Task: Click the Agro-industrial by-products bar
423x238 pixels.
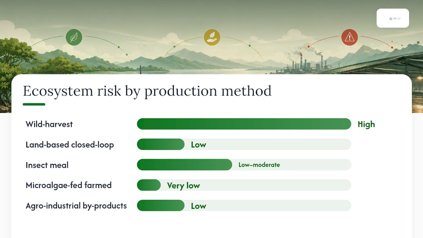Action: click(244, 206)
